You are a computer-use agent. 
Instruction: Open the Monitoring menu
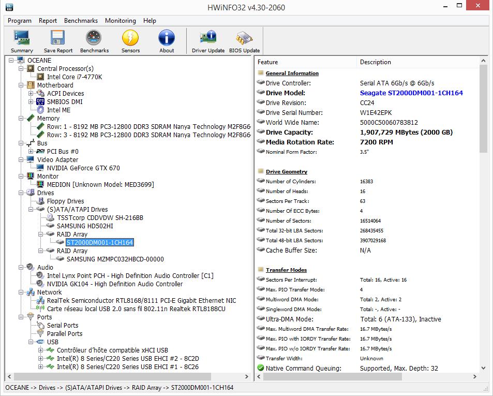point(120,21)
